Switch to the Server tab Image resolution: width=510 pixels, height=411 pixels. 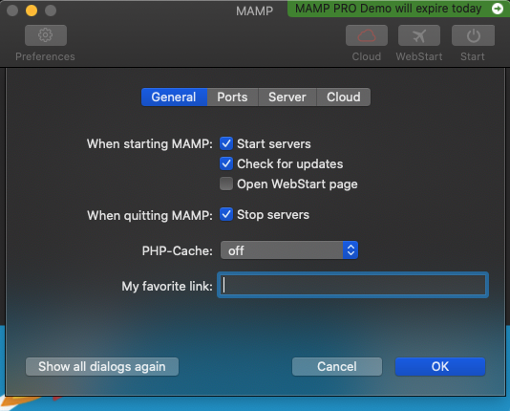(287, 97)
